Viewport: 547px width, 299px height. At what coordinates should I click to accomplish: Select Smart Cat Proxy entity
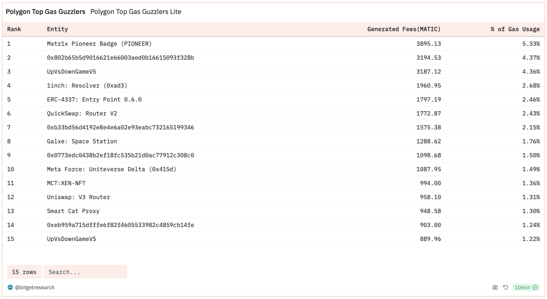[73, 211]
